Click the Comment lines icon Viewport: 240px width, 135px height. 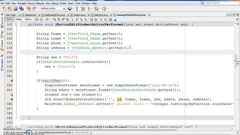(111, 19)
